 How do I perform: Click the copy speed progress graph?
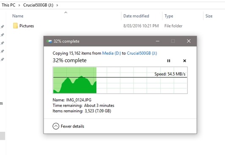tap(120, 80)
